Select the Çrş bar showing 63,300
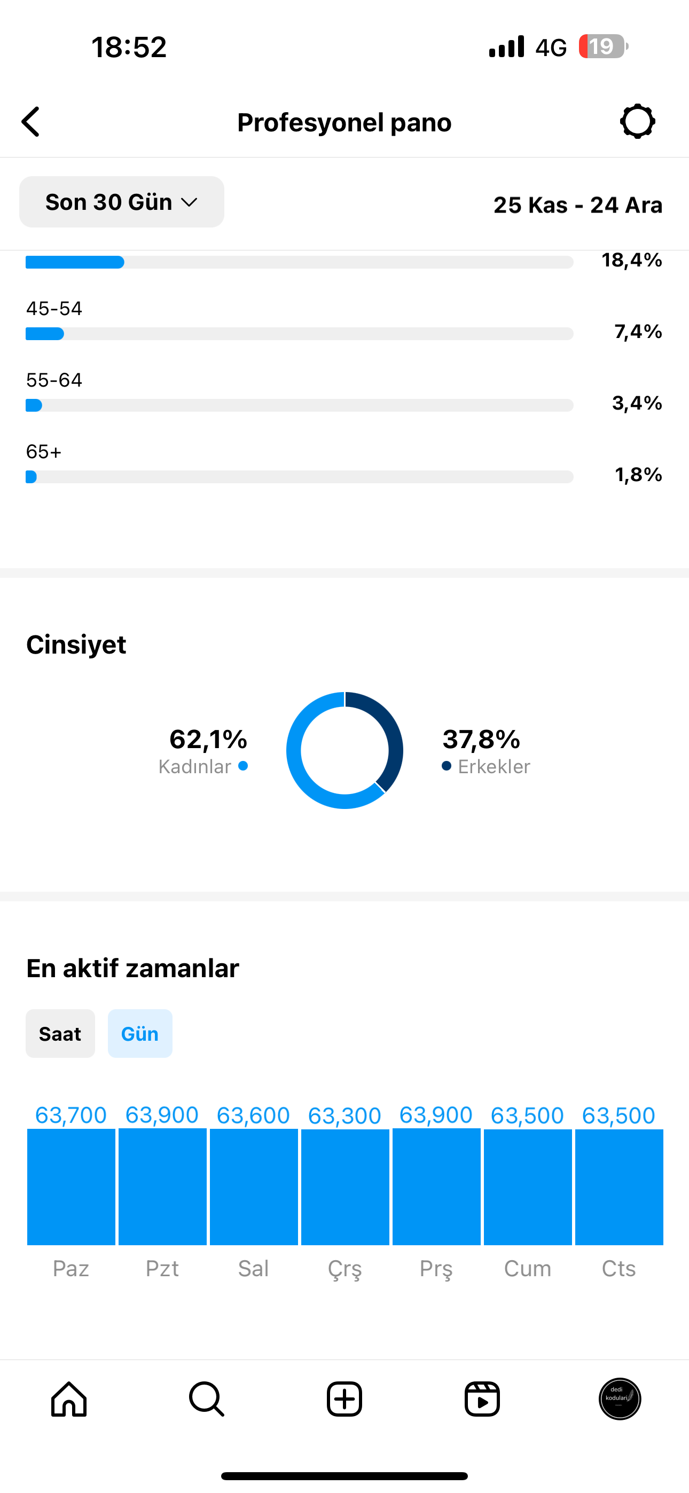689x1493 pixels. [345, 1187]
